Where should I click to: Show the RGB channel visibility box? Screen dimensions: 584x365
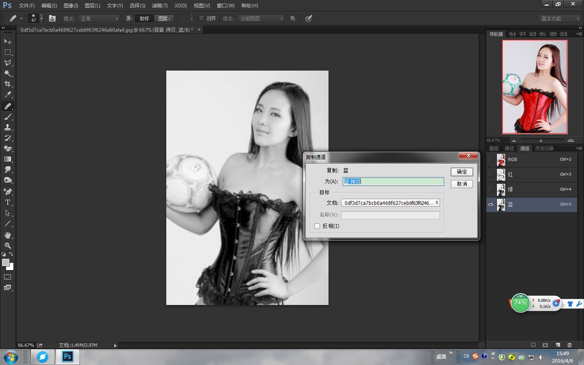491,159
